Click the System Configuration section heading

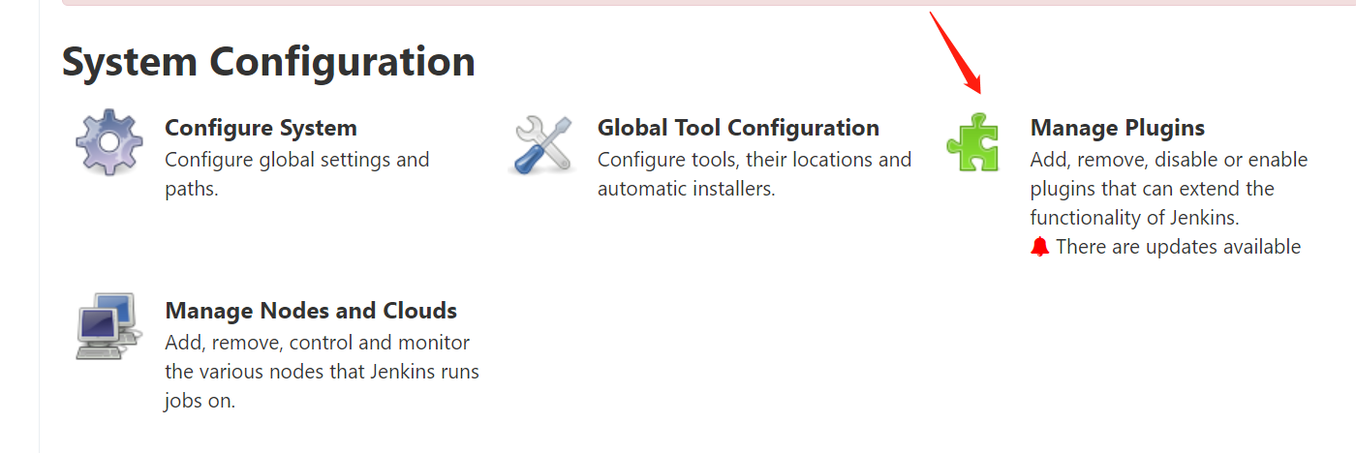268,62
